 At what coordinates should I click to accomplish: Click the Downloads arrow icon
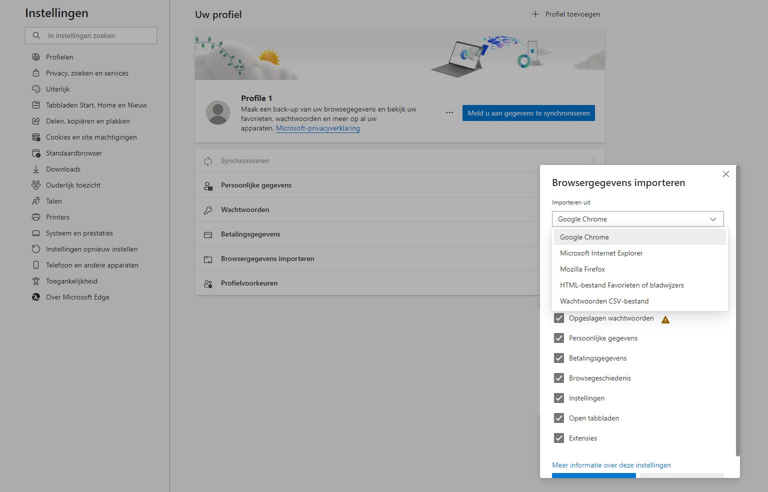point(36,169)
